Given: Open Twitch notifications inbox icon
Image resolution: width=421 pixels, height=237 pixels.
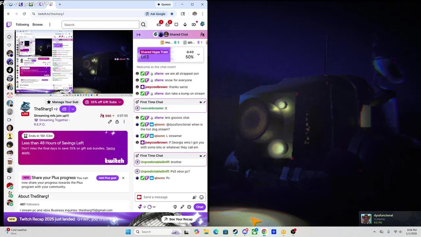Looking at the screenshot, I should (x=168, y=24).
